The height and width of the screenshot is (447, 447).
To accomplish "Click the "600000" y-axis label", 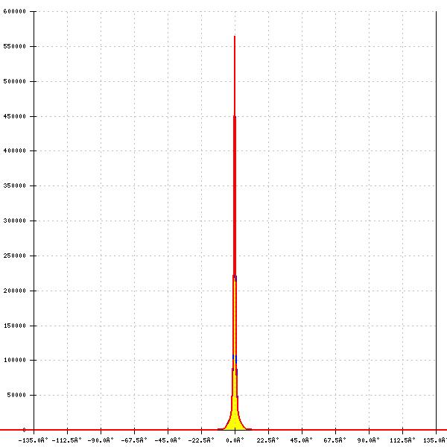I will [x=15, y=11].
